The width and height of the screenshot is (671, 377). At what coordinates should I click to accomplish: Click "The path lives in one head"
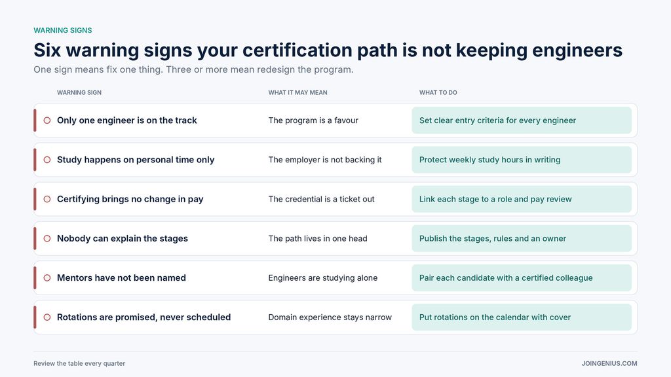[318, 238]
